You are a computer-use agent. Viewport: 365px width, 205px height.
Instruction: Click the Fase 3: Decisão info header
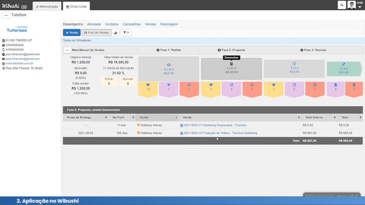click(313, 50)
